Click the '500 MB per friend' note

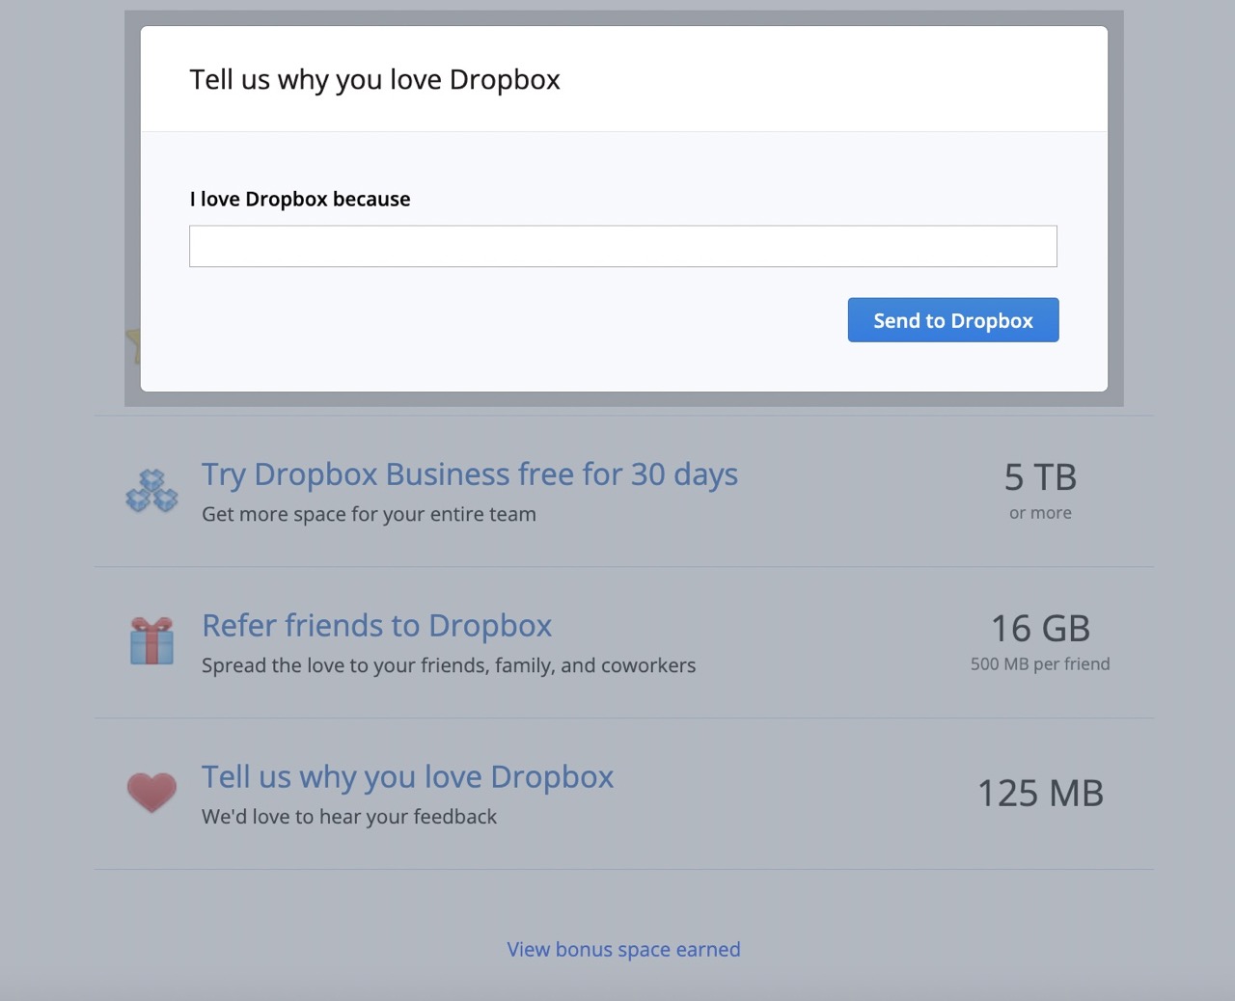pos(1040,664)
